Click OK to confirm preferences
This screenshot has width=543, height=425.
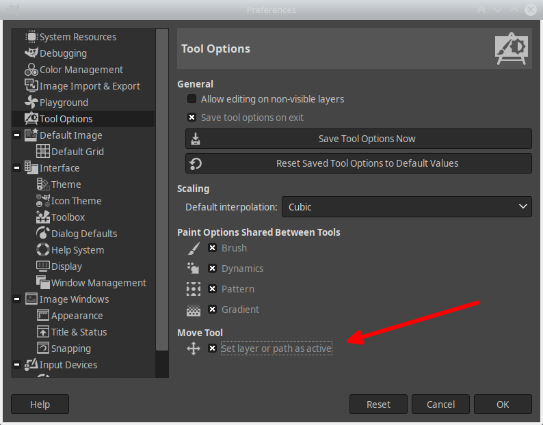point(503,405)
